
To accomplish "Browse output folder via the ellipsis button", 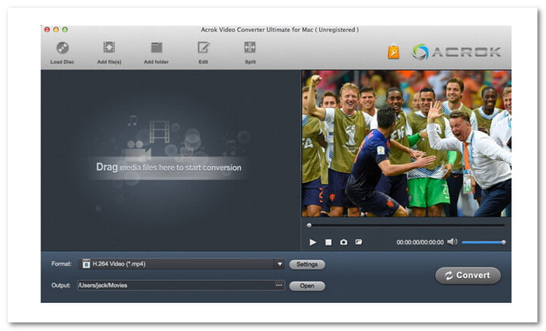I will pos(279,286).
